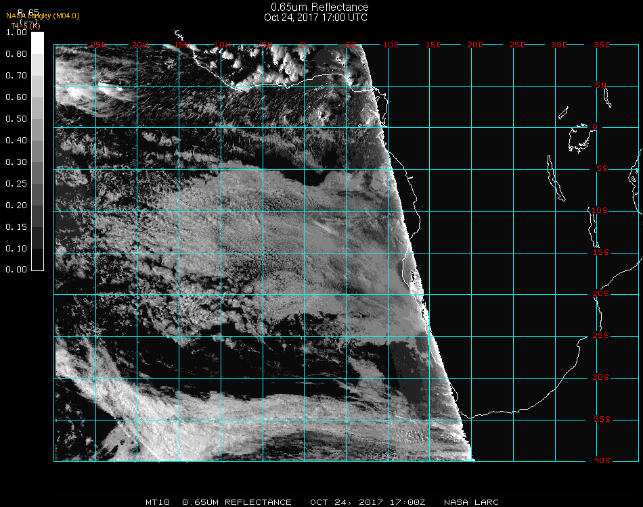
Task: Click the 25E longitude label at top
Action: (x=517, y=45)
